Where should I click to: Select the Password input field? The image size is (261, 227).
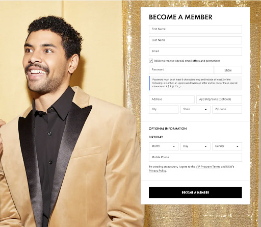pos(181,70)
